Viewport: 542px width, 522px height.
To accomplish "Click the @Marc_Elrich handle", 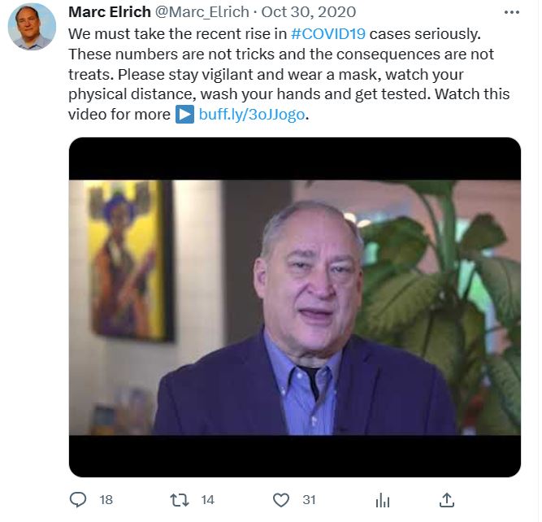I will pos(203,12).
